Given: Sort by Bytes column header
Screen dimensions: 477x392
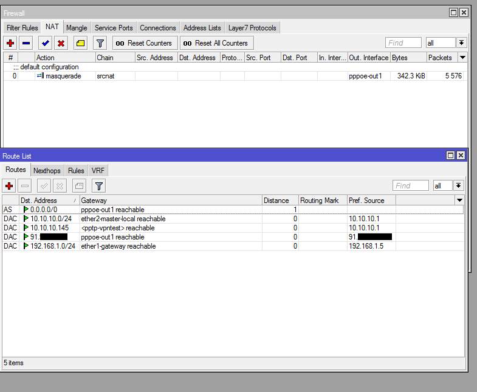Looking at the screenshot, I should pos(408,58).
